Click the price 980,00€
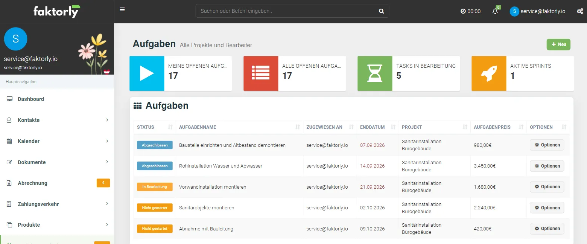Viewport: 587px width, 244px height. point(483,145)
